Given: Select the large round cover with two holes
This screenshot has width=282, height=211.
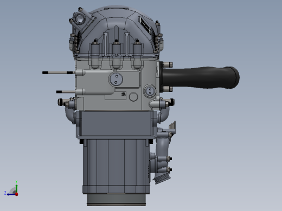Looking at the screenshot, I should 116,79.
